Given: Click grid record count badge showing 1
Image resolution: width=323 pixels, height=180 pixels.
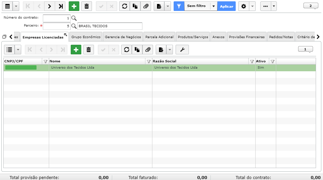Looking at the screenshot, I should pyautogui.click(x=305, y=49).
